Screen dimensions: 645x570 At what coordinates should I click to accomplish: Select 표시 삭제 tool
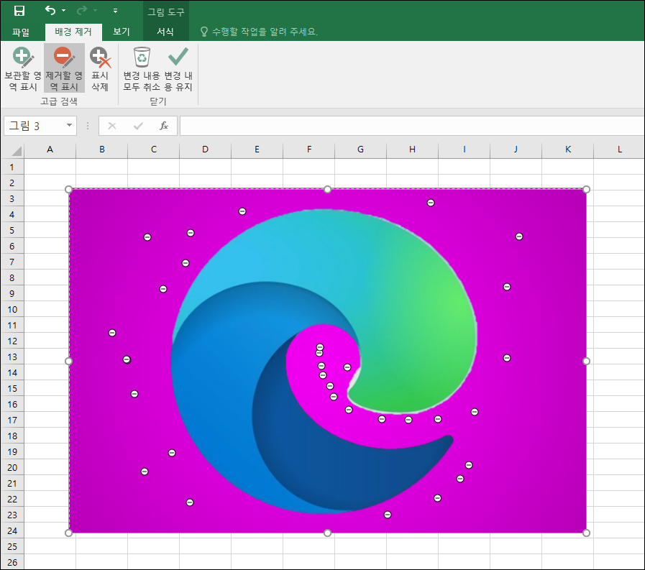[100, 69]
